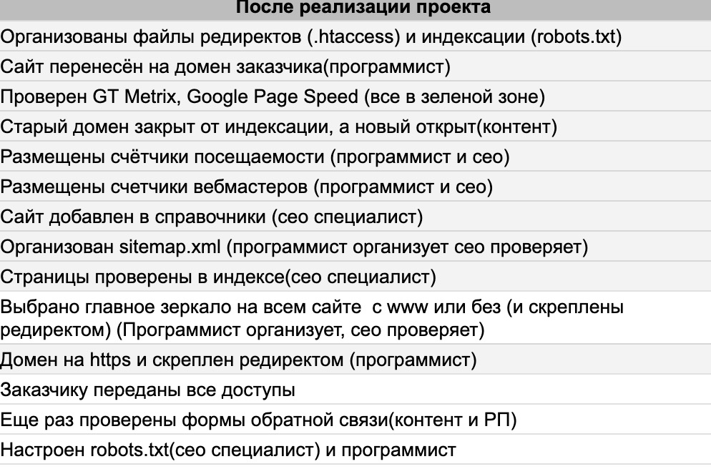711x469 pixels.
Task: Select the header cell После реализации проекта
Action: click(363, 8)
